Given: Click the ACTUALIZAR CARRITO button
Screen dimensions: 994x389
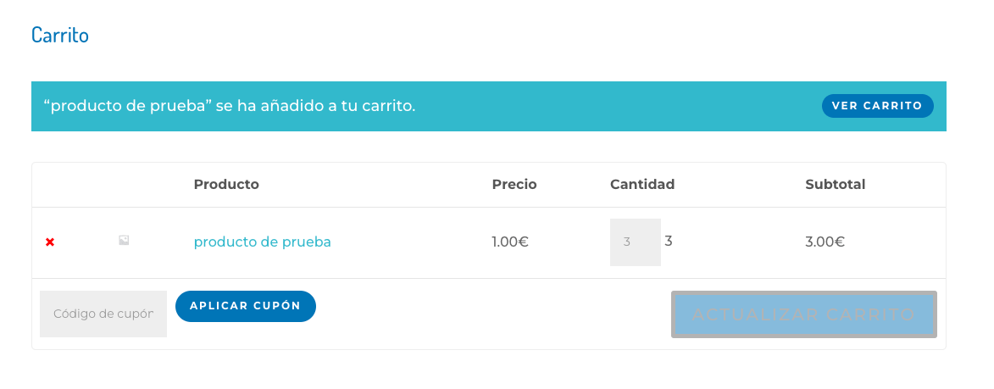Looking at the screenshot, I should click(x=804, y=314).
